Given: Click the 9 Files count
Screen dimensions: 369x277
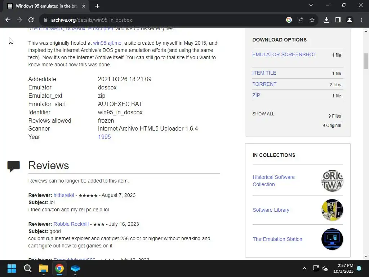Looking at the screenshot, I should coord(335,116).
